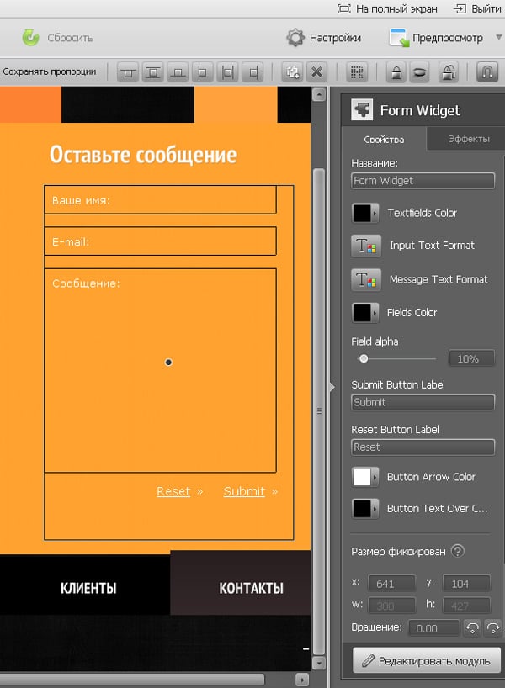505x688 pixels.
Task: Click the Submit Button Label input field
Action: pos(423,402)
